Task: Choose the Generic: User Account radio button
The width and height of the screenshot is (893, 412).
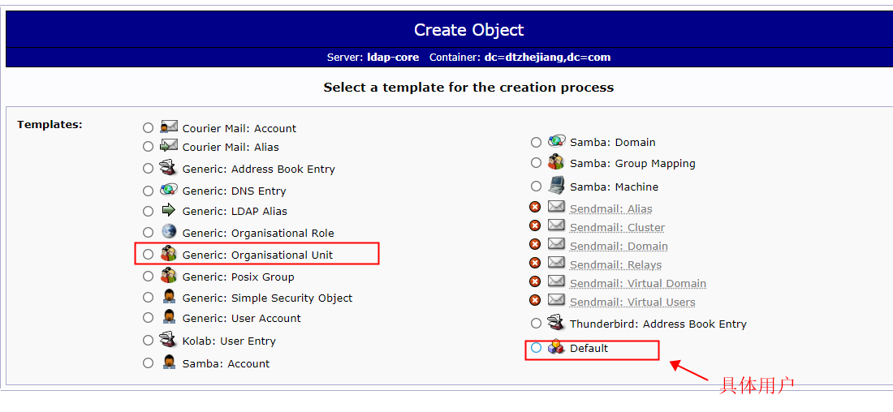Action: (148, 318)
